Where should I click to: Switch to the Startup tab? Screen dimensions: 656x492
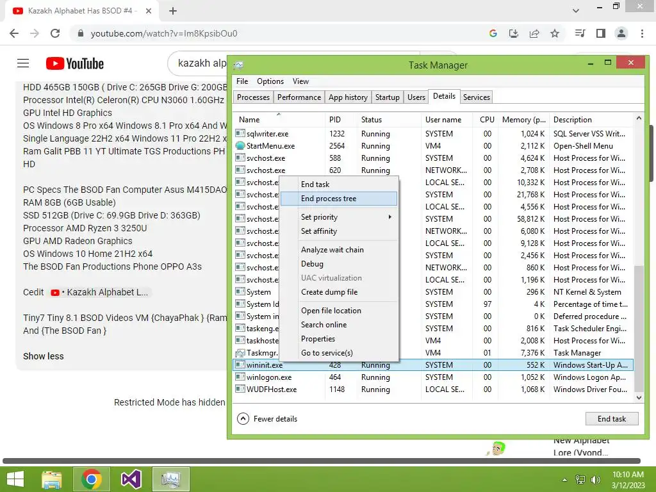[388, 97]
